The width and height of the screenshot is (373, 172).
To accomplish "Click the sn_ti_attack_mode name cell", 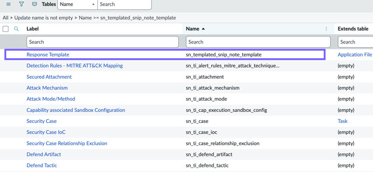I will pos(207,99).
